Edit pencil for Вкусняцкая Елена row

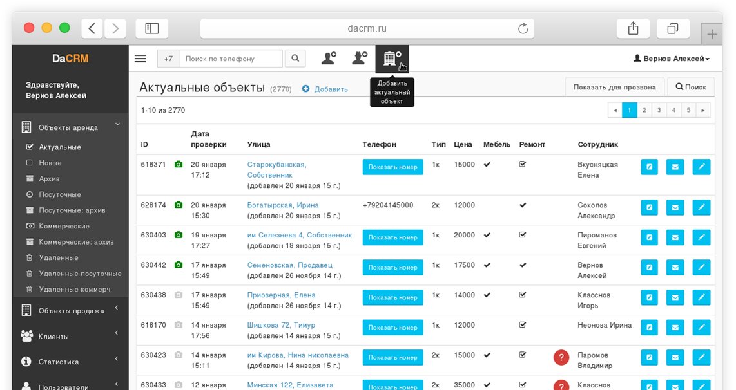click(701, 167)
